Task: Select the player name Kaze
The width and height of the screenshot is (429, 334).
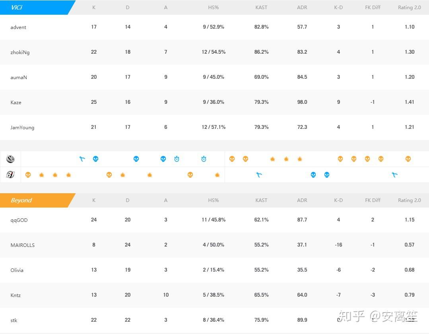Action: pos(16,102)
